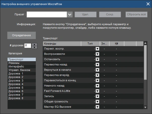Select the Переместиться в конец command row
This screenshot has width=152, height=114.
93,81
